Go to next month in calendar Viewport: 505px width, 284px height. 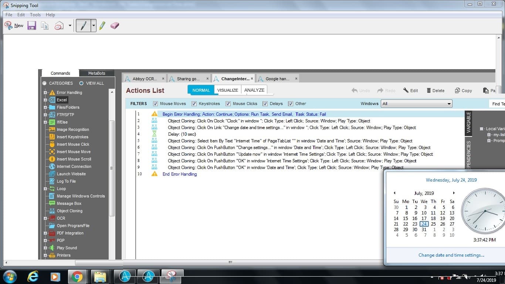454,193
